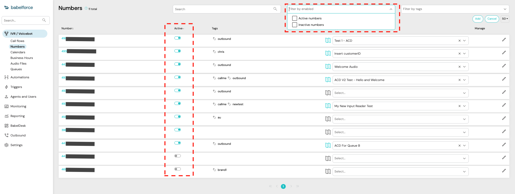Clear the Insert customerID selection with X

click(x=459, y=54)
